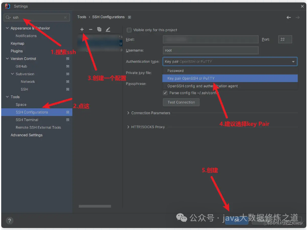Image resolution: width=308 pixels, height=230 pixels.
Task: Collapse the Tools tree node
Action: click(7, 97)
